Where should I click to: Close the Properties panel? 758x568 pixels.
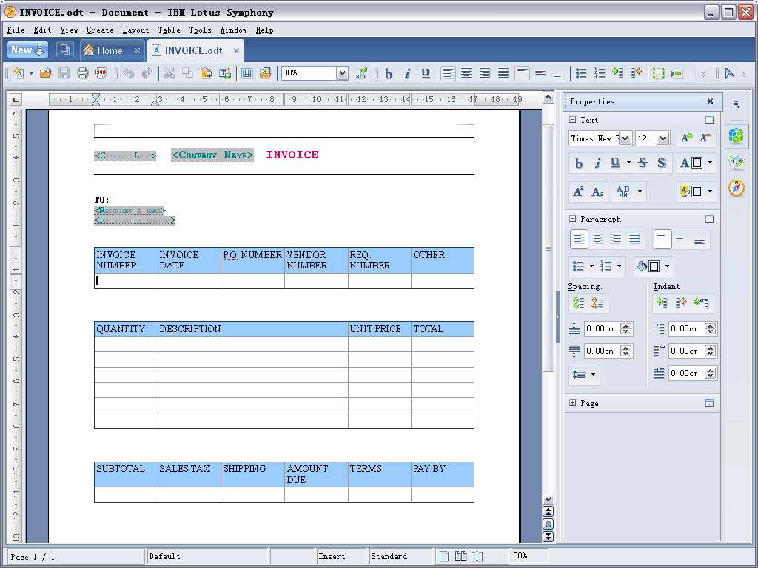point(710,101)
